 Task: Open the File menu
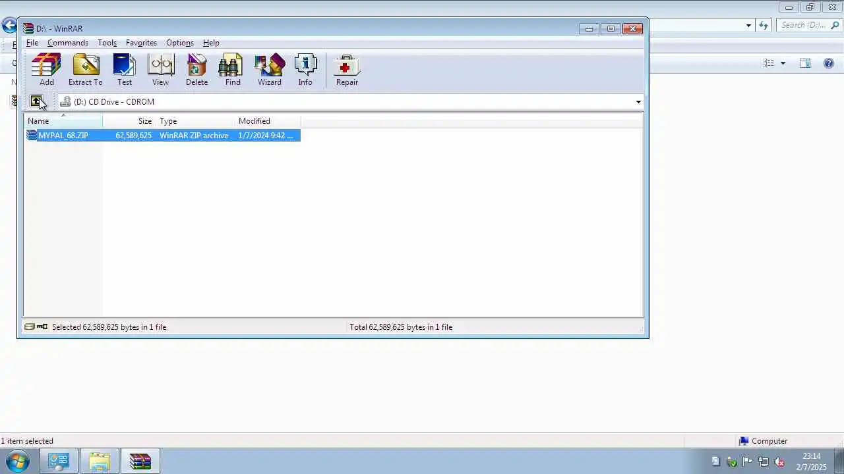coord(32,43)
